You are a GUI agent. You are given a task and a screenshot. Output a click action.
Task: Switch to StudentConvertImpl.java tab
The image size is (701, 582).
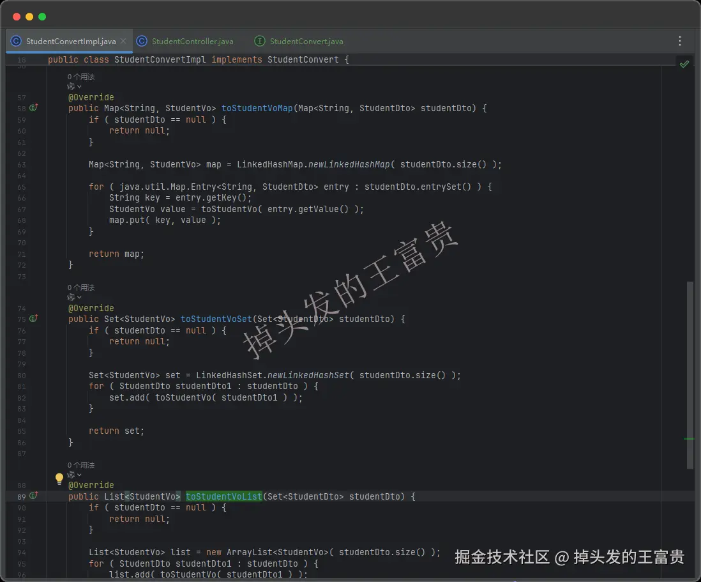pos(70,41)
